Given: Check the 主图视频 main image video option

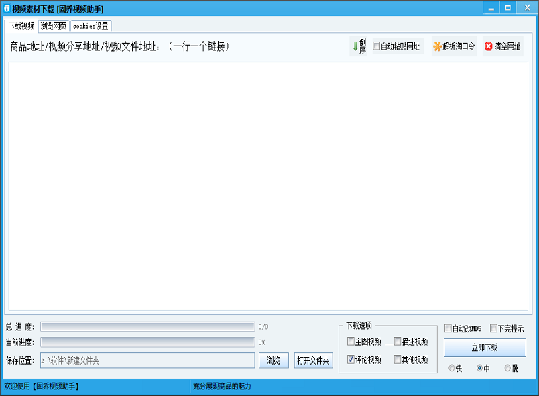Looking at the screenshot, I should pyautogui.click(x=351, y=341).
